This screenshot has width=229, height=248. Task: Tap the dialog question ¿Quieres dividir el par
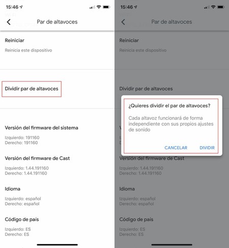click(x=169, y=106)
